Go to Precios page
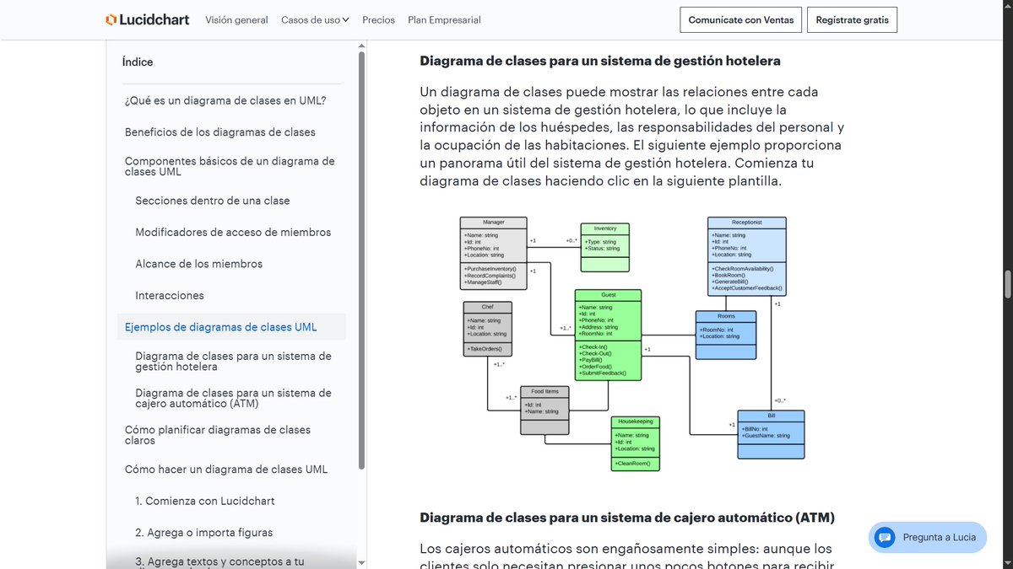Viewport: 1013px width, 569px height. pyautogui.click(x=378, y=19)
